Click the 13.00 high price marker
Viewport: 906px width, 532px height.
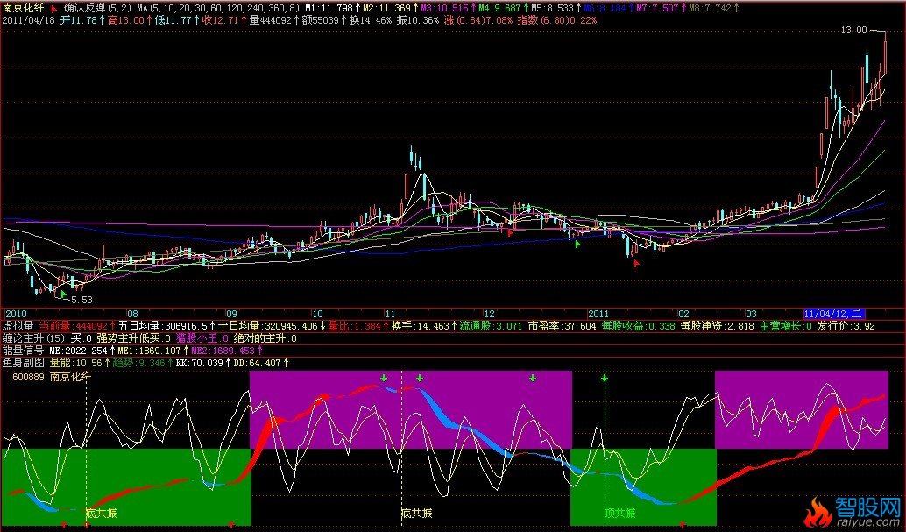coord(853,30)
